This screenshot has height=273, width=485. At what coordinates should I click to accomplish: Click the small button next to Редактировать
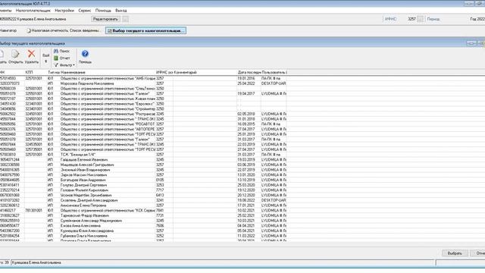125,19
